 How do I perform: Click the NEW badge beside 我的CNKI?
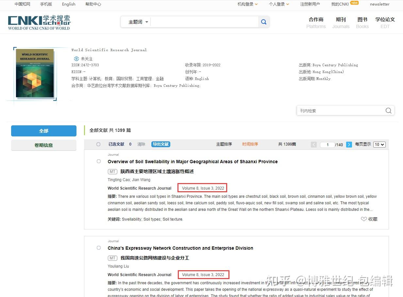coord(354,3)
